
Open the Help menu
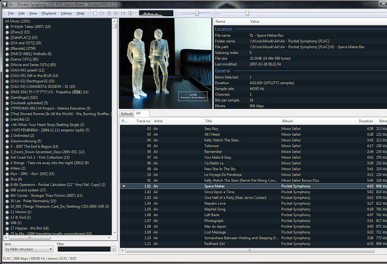point(81,13)
